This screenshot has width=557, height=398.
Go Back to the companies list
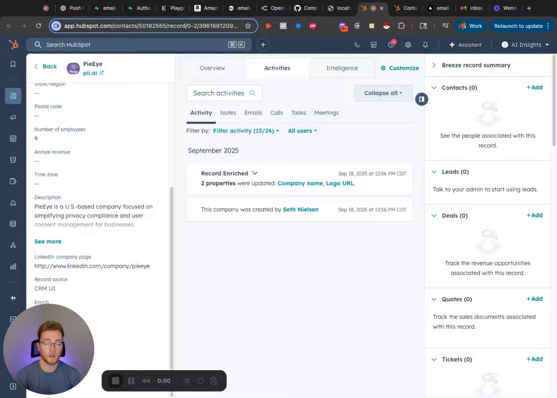[46, 66]
